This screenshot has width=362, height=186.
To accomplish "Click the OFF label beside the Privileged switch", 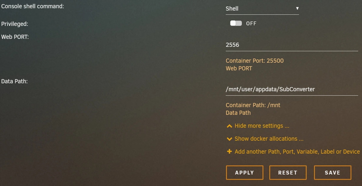I will click(x=251, y=23).
